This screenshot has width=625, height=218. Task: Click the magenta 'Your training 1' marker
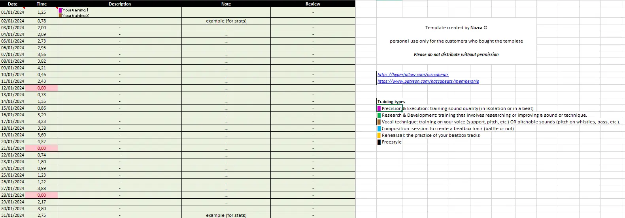(x=60, y=10)
